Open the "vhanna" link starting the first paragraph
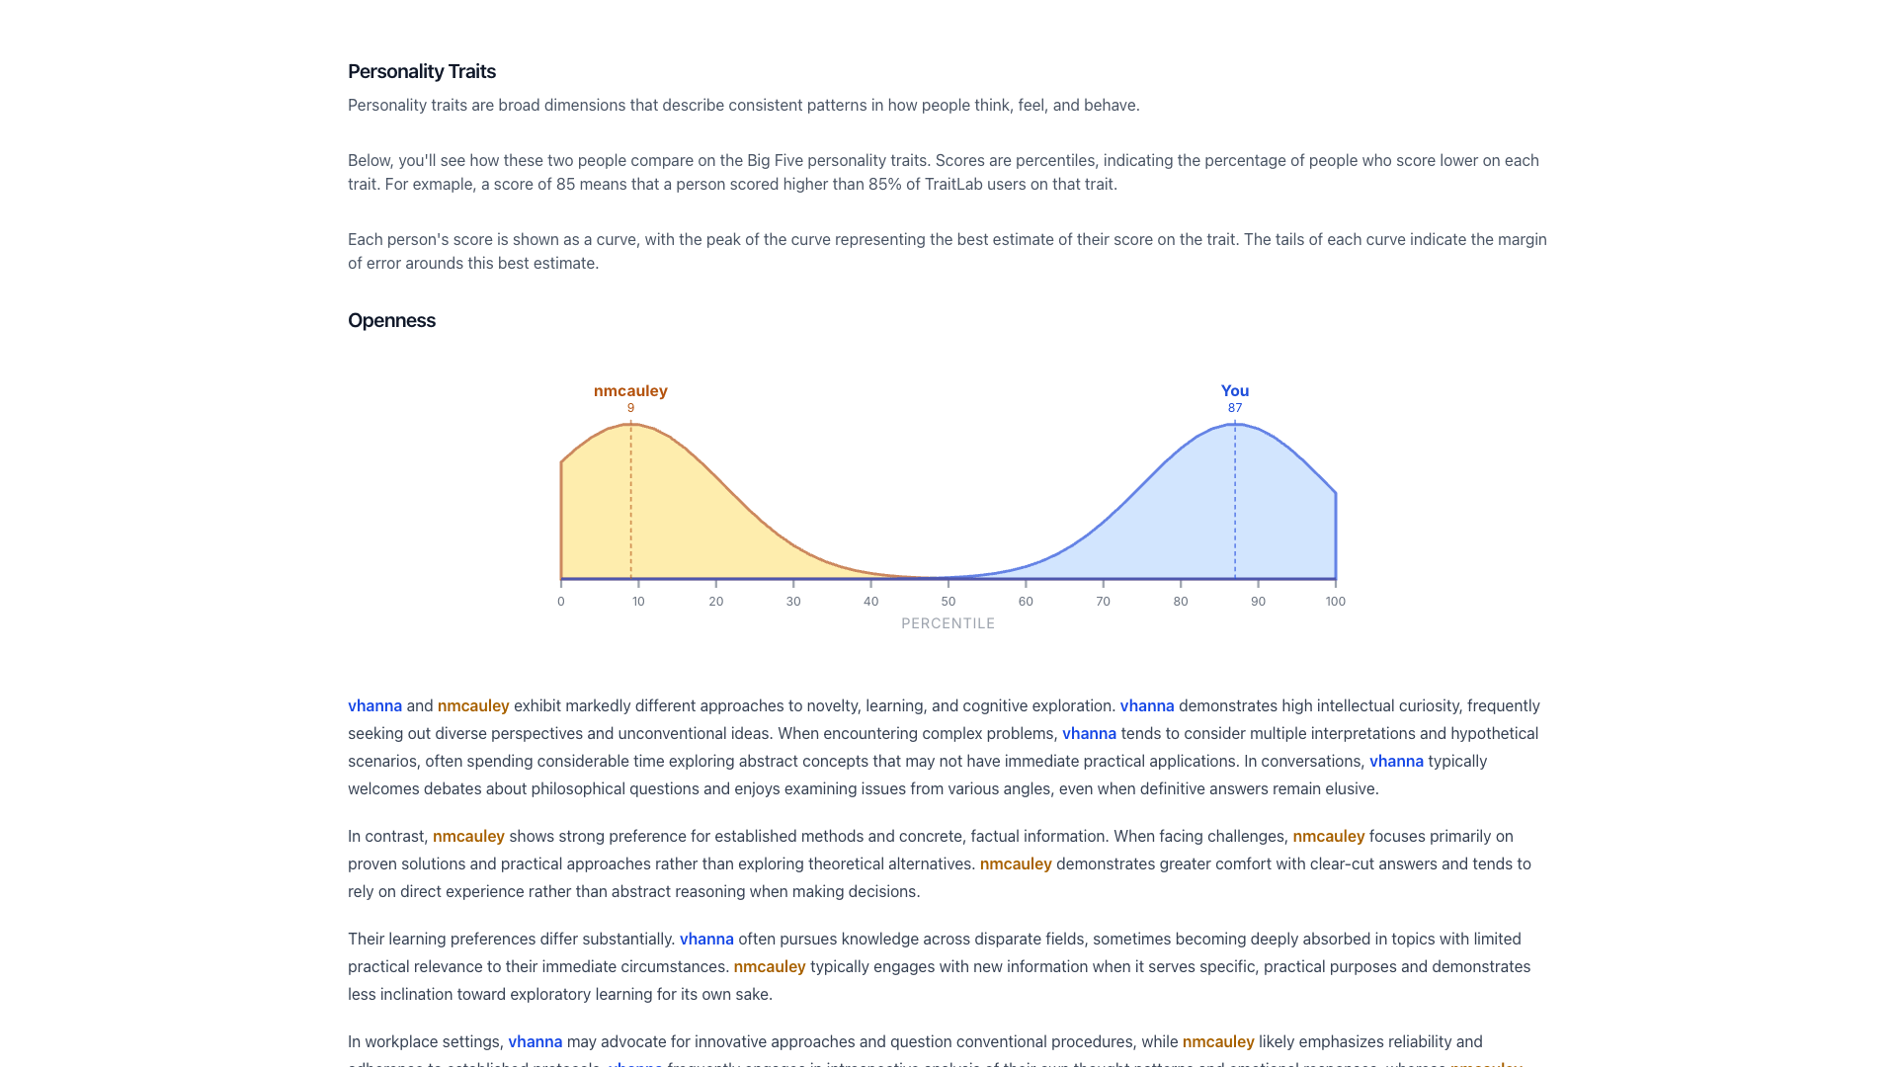The width and height of the screenshot is (1897, 1067). click(374, 705)
